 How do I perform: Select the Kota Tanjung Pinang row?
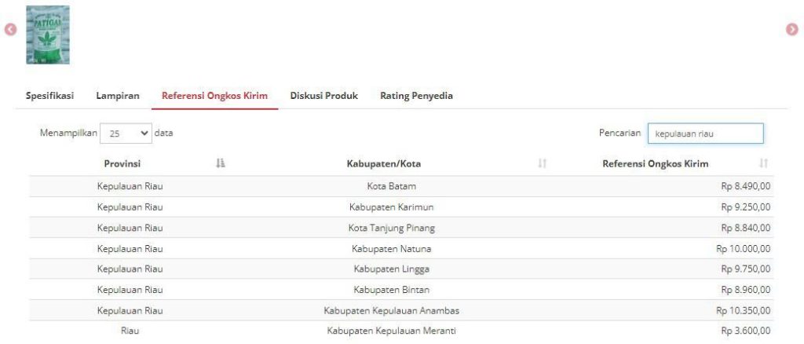point(391,228)
